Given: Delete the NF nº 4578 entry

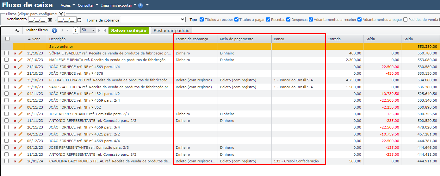Looking at the screenshot, I should [15, 73].
